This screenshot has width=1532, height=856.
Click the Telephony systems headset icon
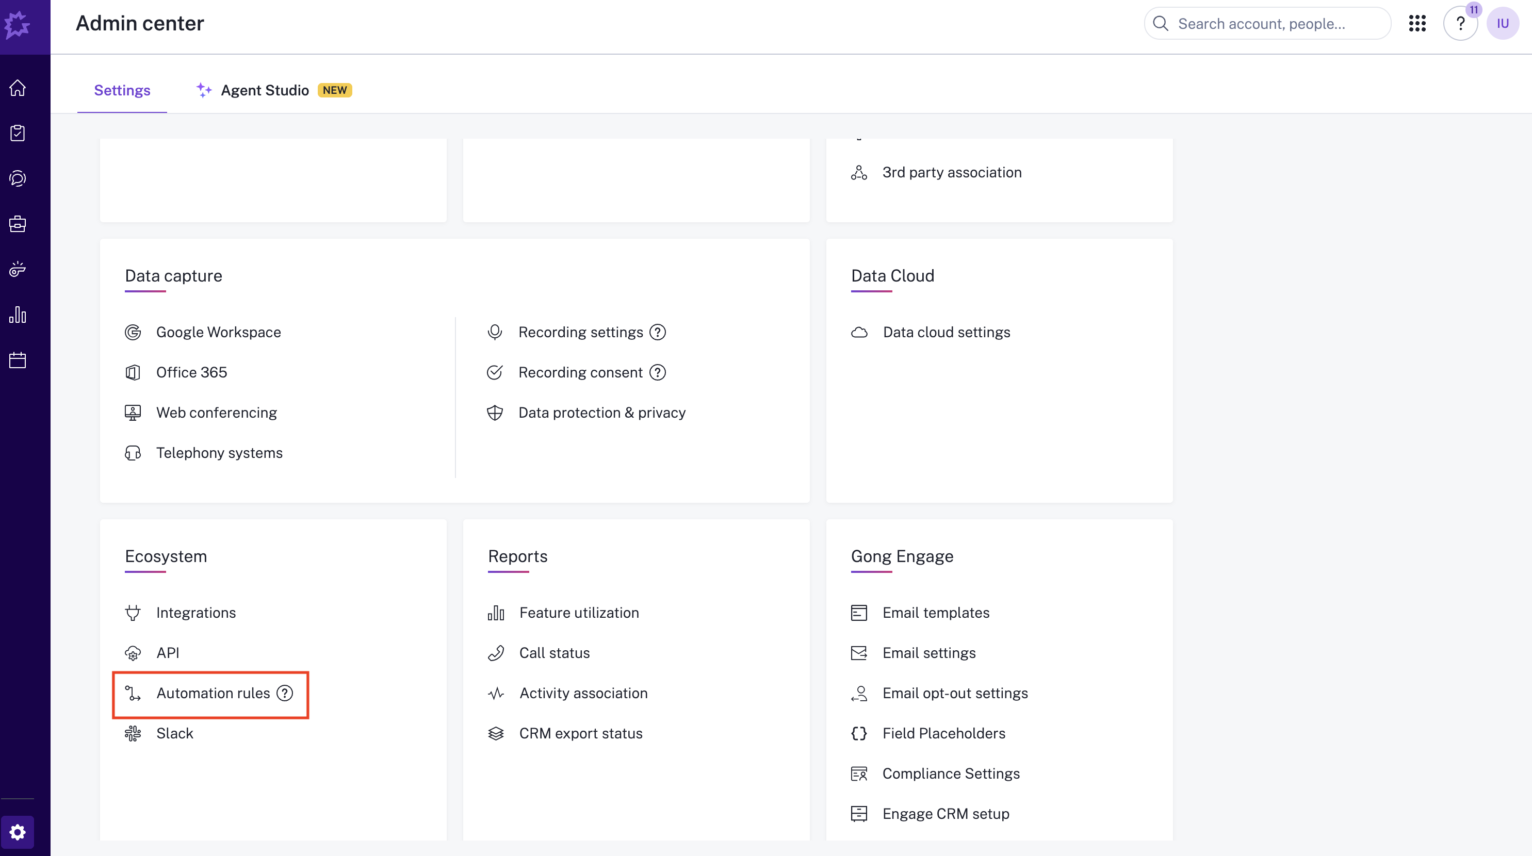(x=133, y=453)
